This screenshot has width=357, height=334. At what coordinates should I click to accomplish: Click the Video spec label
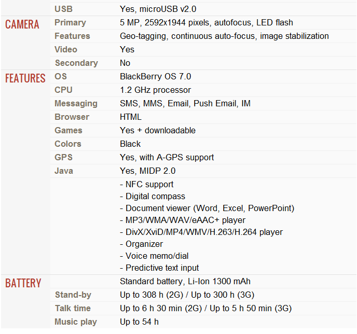point(66,49)
